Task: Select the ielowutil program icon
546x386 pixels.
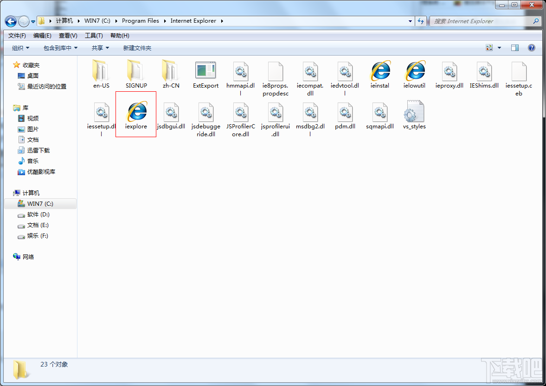Action: 415,70
